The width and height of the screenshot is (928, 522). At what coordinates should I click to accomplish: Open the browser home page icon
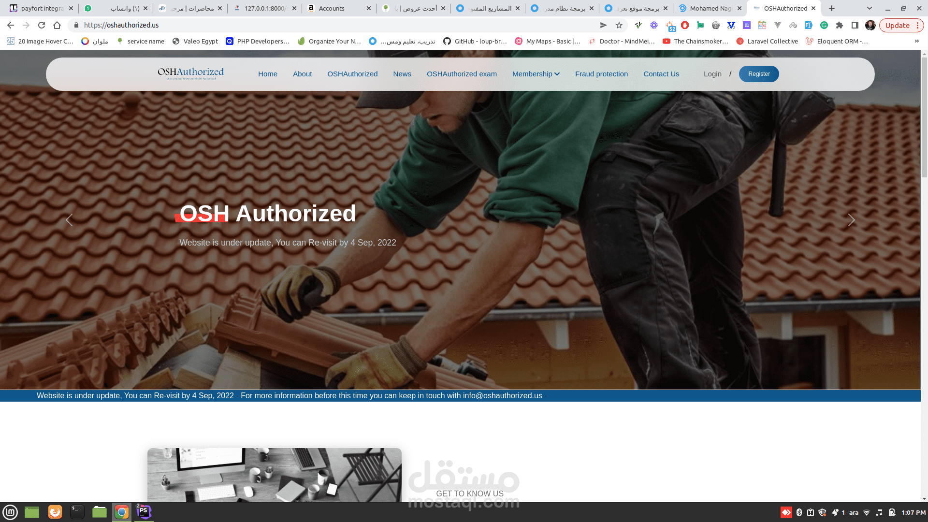(57, 25)
